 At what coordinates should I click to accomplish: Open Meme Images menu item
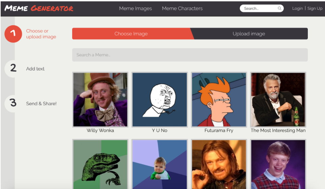pos(135,8)
